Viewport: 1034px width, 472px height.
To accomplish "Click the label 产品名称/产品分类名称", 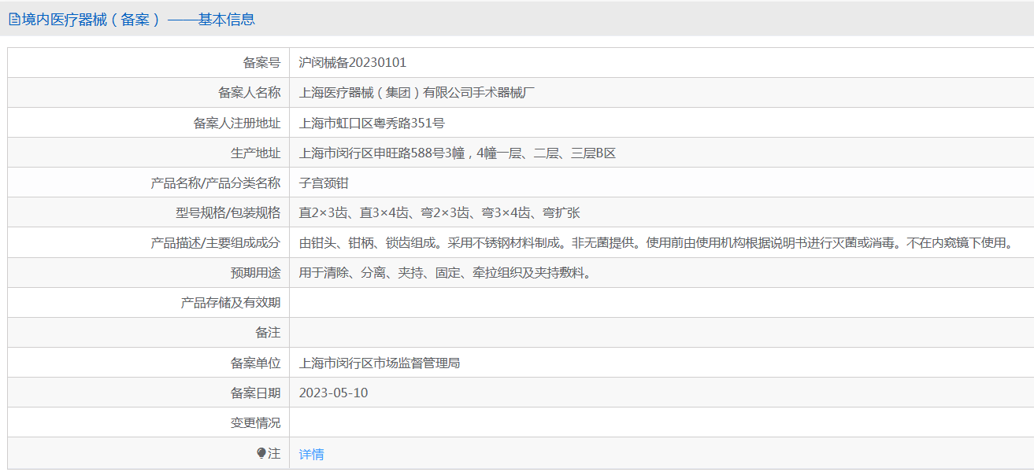I will (215, 183).
